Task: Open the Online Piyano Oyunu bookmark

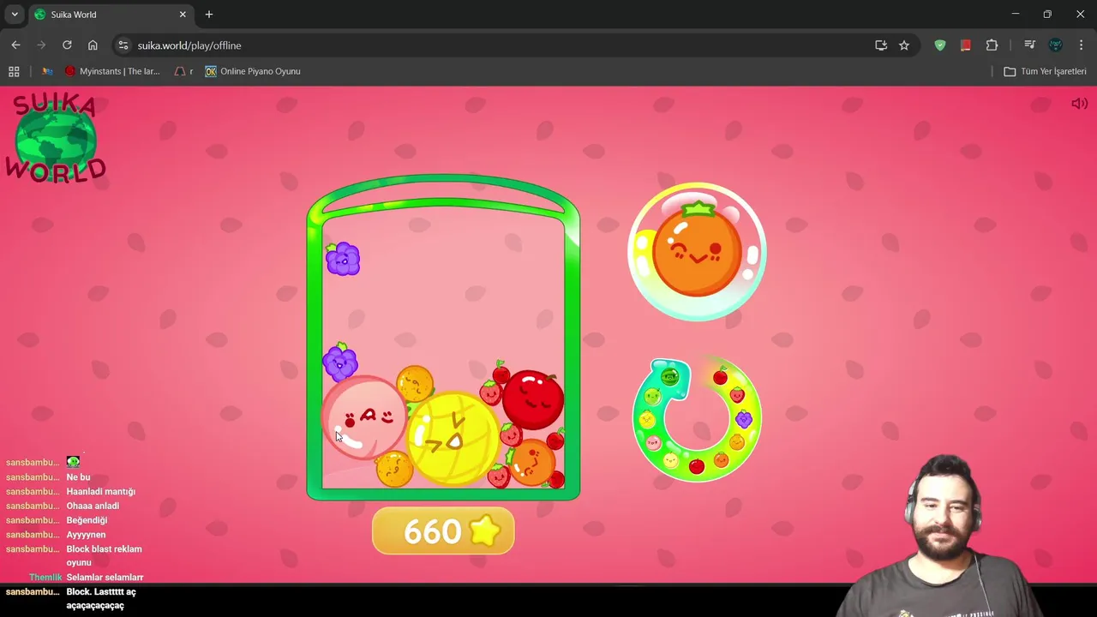Action: [253, 71]
